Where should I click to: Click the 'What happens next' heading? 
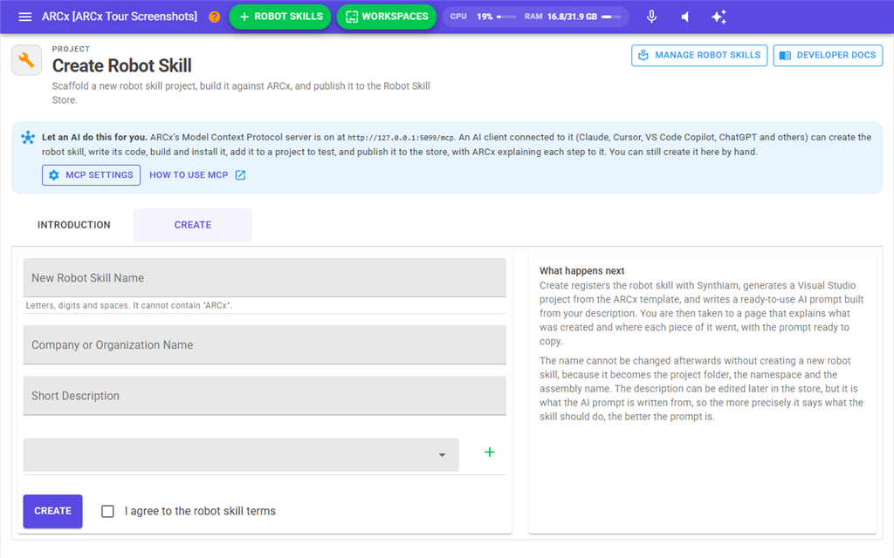tap(581, 270)
